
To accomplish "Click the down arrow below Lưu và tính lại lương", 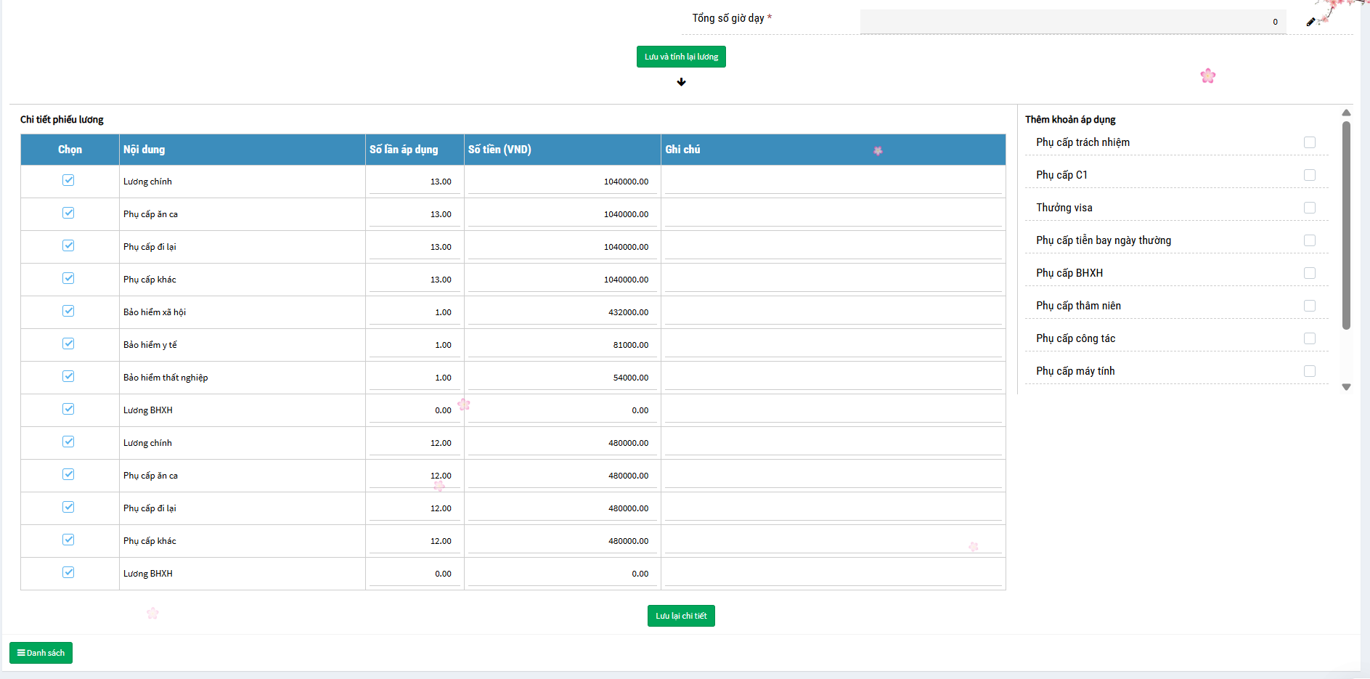I will [x=681, y=82].
